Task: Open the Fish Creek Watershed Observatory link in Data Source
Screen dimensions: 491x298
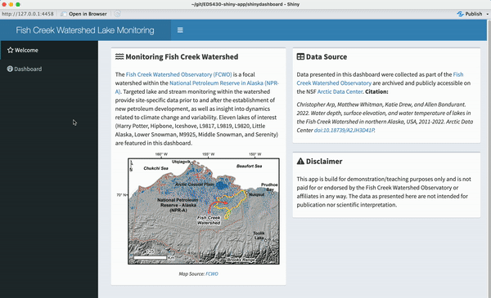Action: pyautogui.click(x=380, y=78)
